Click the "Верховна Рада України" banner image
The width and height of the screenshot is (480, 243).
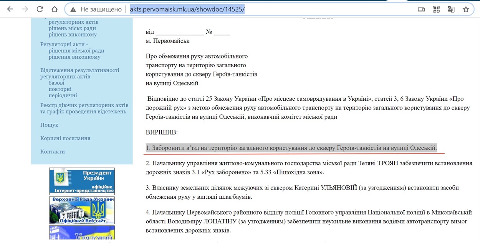pyautogui.click(x=82, y=210)
